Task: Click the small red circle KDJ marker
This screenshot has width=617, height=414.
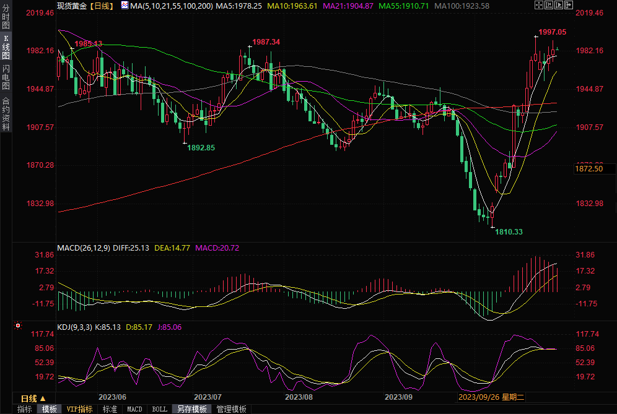Action: [18, 326]
